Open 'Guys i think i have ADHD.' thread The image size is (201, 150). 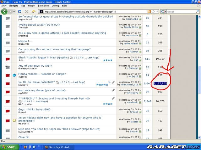coord(35,110)
